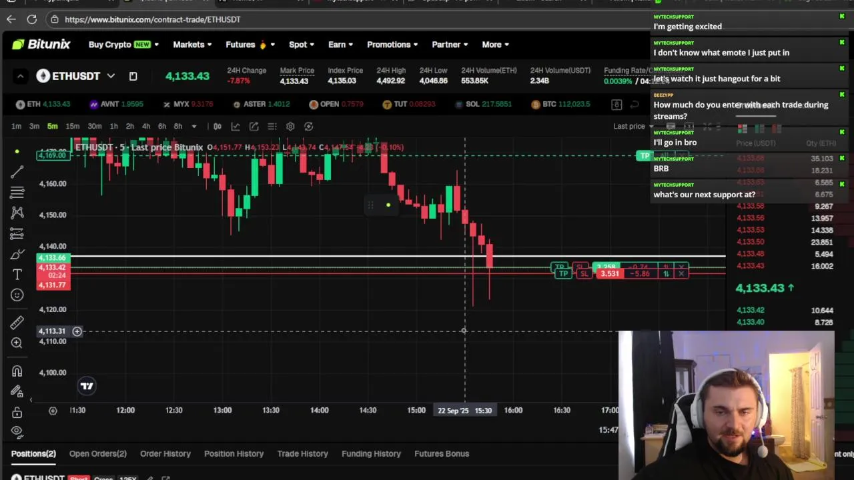854x480 pixels.
Task: Select the ruler measure tool
Action: click(x=17, y=323)
